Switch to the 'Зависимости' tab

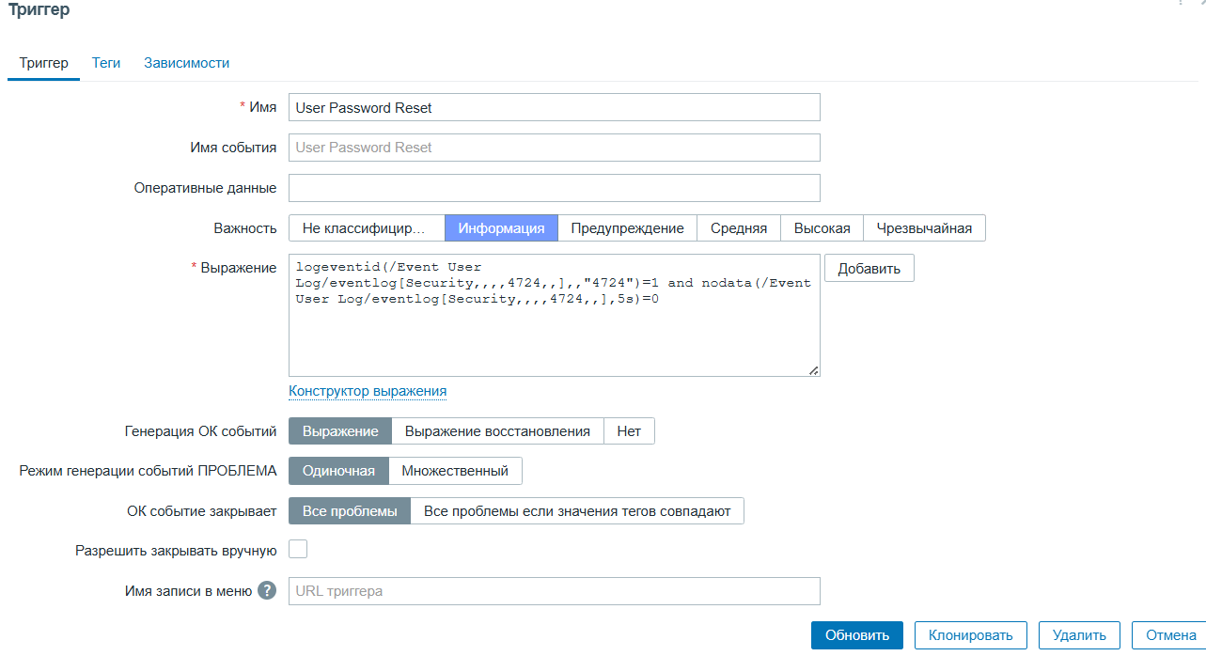coord(186,63)
